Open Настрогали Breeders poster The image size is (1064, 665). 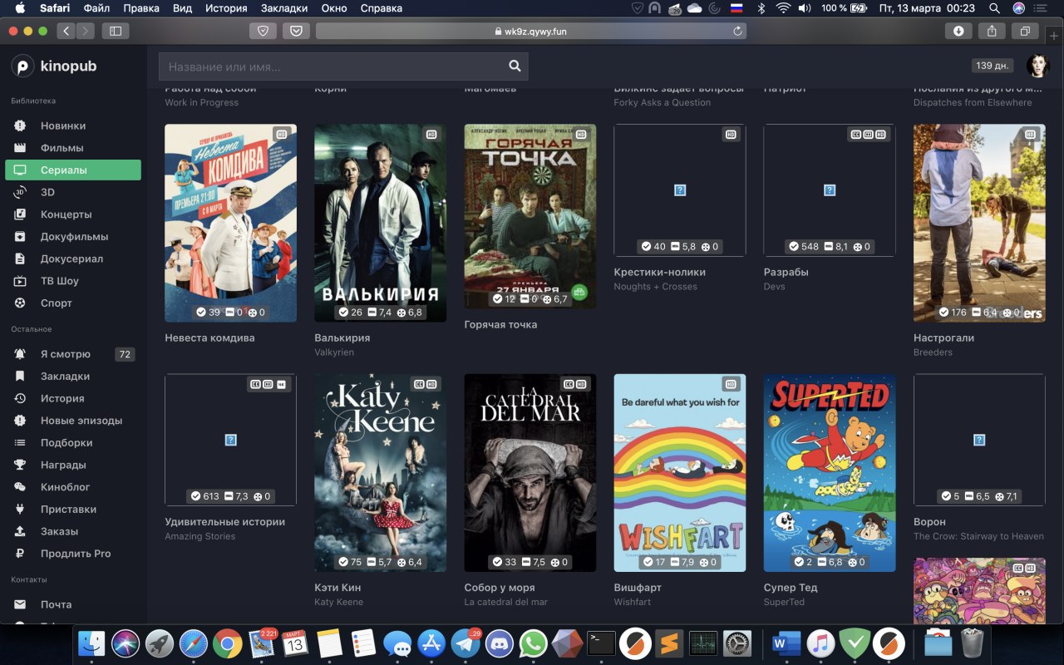pos(979,223)
